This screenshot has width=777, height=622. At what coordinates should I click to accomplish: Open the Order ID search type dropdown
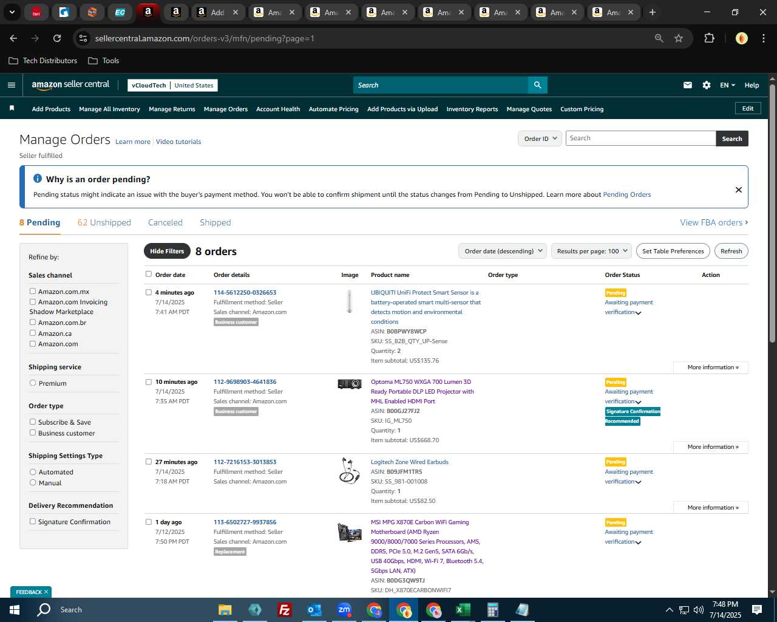click(540, 138)
